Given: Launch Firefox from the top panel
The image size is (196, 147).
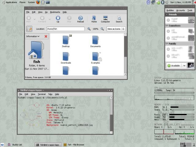Looking at the screenshot, I should point(38,2).
